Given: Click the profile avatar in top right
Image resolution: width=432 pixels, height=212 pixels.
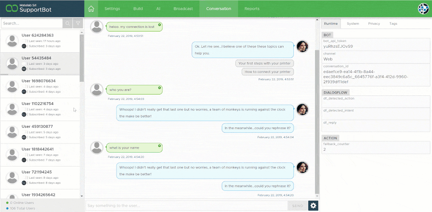Looking at the screenshot, I should [x=423, y=9].
